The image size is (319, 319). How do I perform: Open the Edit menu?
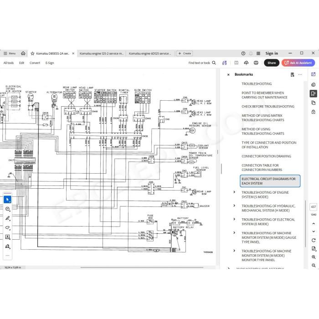point(21,63)
